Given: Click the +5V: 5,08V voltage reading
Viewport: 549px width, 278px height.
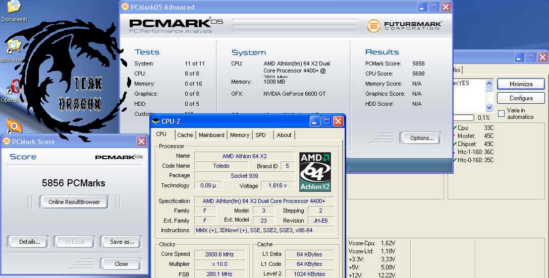Looking at the screenshot, I should click(372, 267).
